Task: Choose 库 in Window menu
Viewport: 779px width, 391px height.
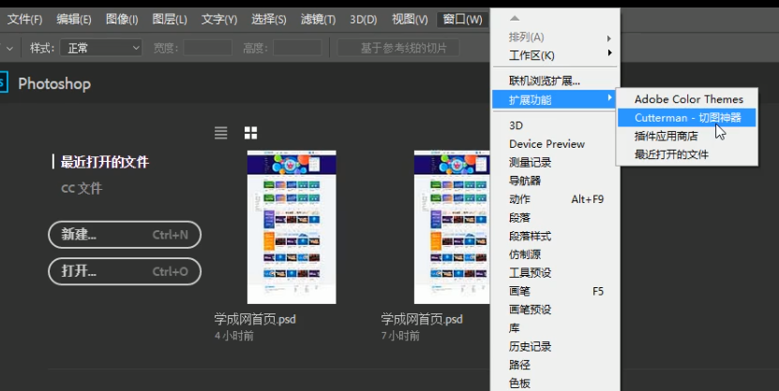Action: 556,328
